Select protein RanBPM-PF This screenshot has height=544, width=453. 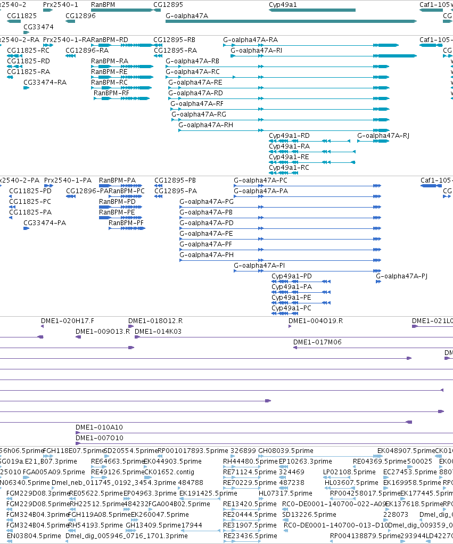click(126, 223)
